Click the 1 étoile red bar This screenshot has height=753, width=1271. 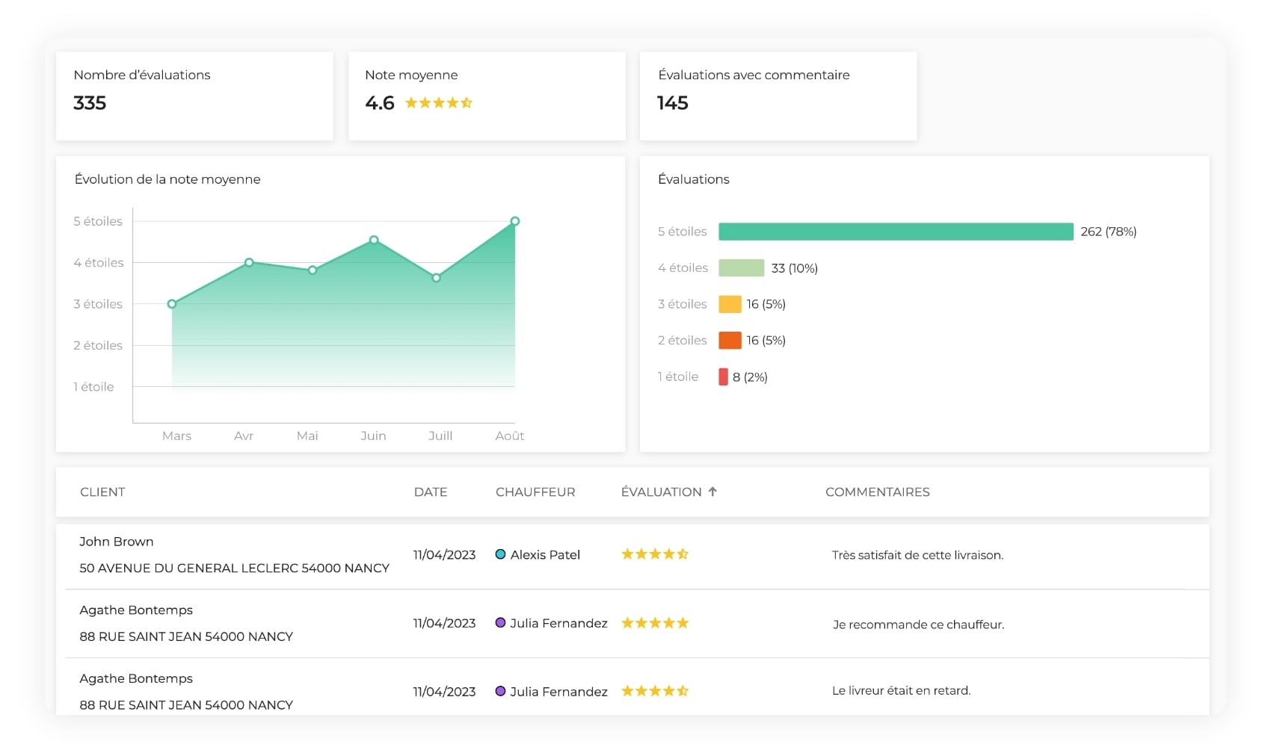pos(724,376)
